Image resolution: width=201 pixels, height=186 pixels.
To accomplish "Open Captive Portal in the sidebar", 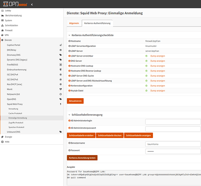I will coord(13,45).
